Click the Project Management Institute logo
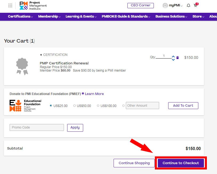 point(33,6)
